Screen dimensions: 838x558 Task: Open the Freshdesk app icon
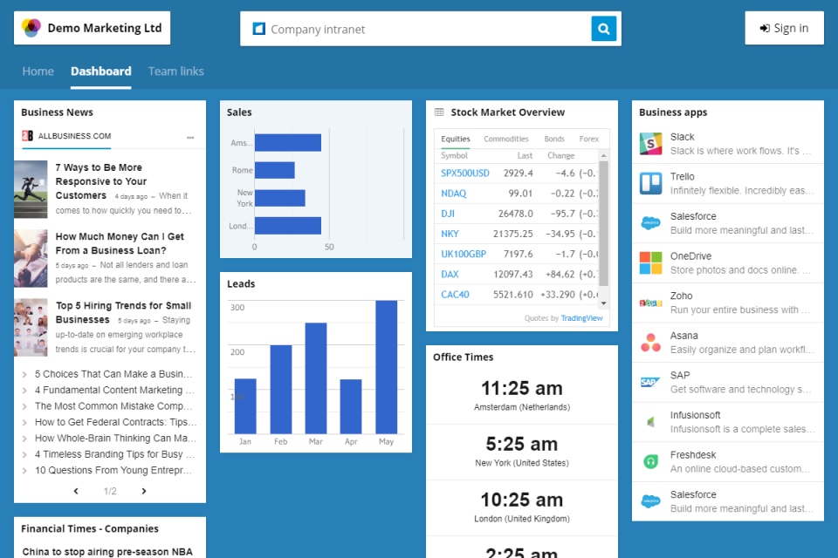650,461
